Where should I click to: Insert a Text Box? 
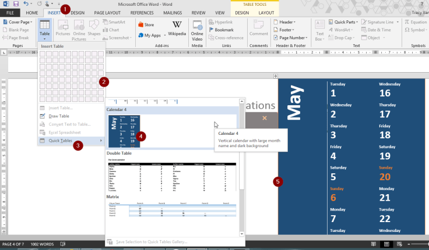319,31
